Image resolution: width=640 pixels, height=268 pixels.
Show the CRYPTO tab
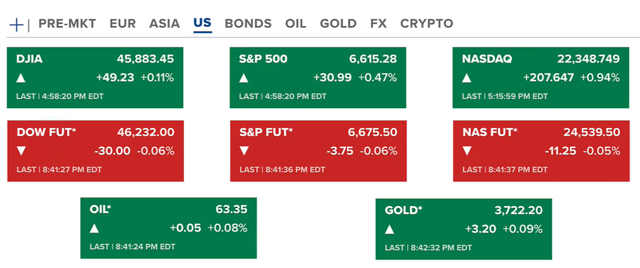click(x=427, y=23)
